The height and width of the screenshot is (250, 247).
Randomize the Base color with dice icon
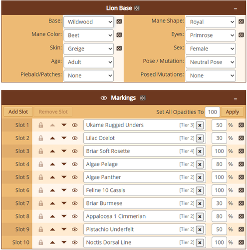(119, 21)
